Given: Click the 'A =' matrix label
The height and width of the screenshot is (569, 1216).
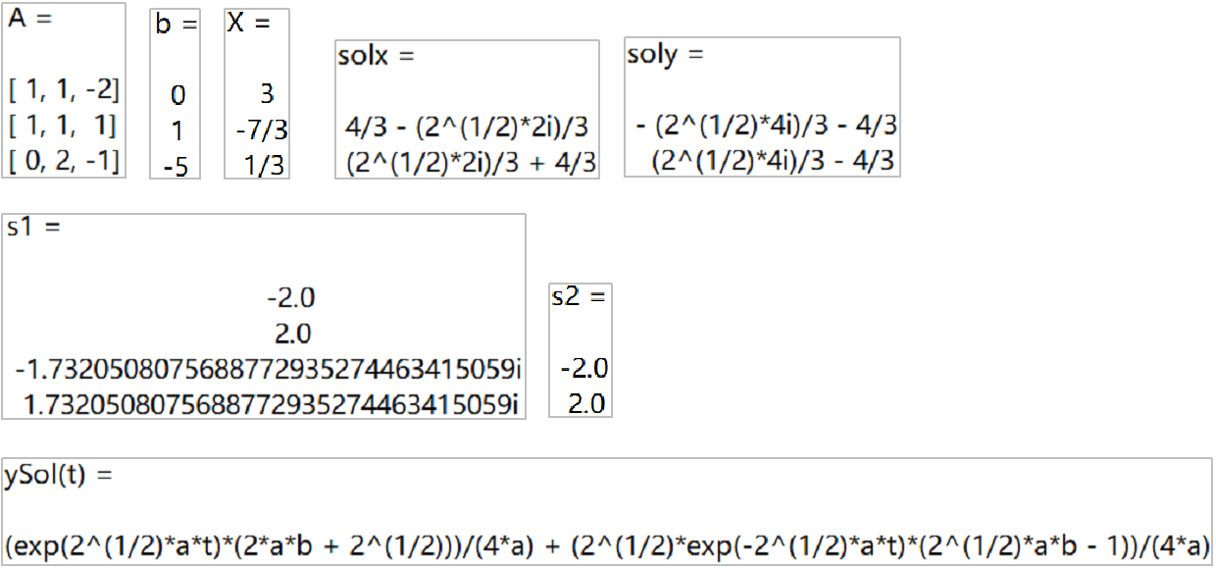Looking at the screenshot, I should point(29,21).
